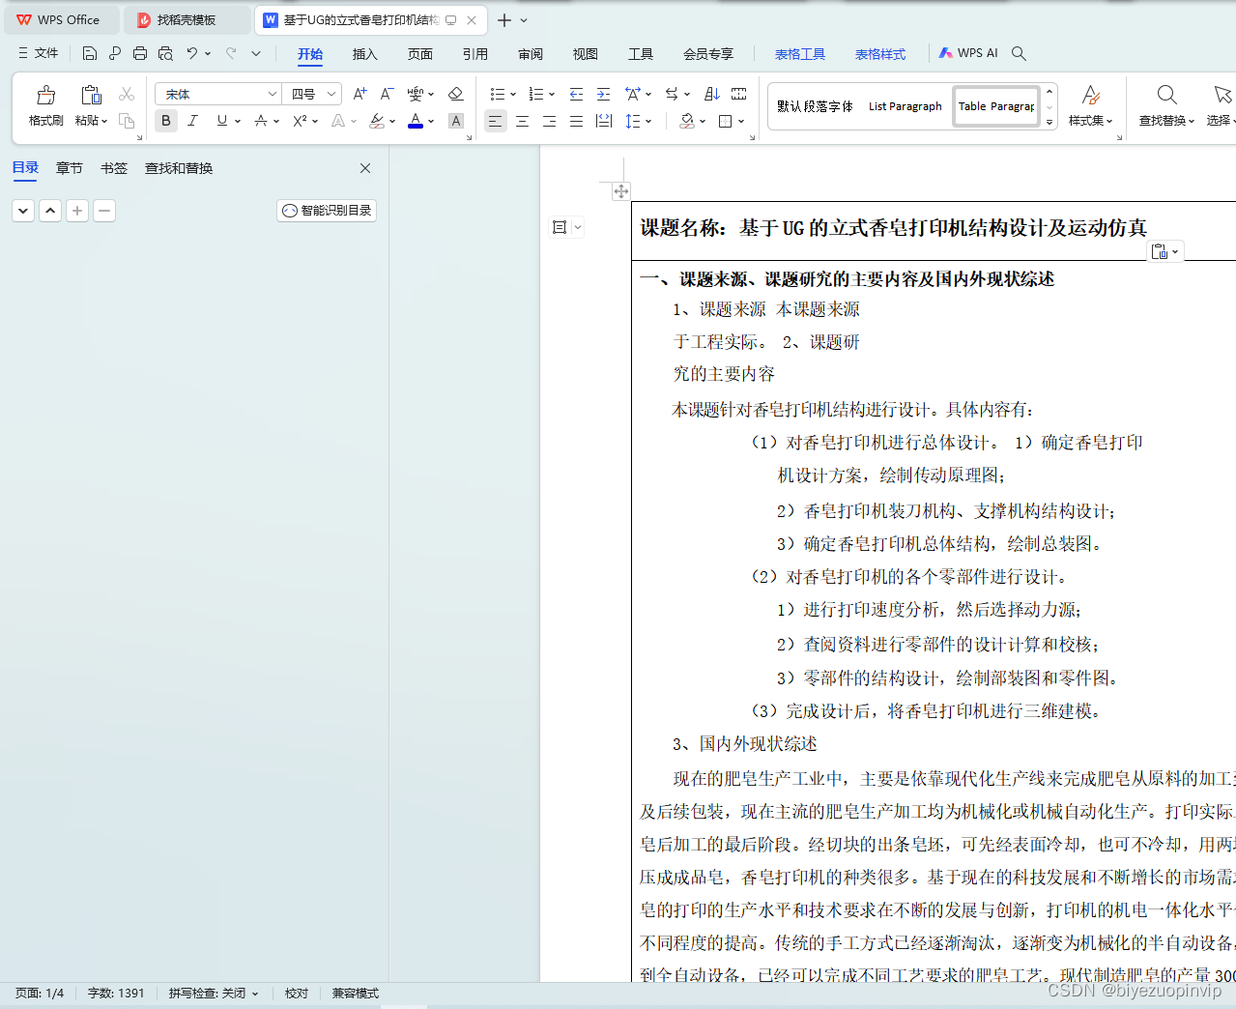Switch to the 审阅 ribbon tab
Viewport: 1236px width, 1009px height.
(x=530, y=54)
